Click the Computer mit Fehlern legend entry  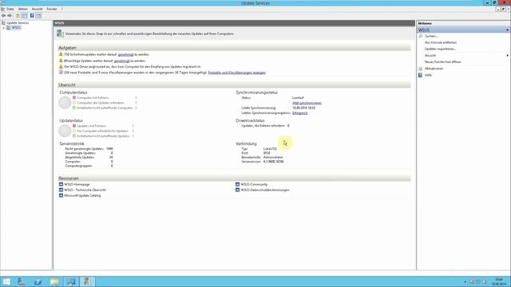93,97
